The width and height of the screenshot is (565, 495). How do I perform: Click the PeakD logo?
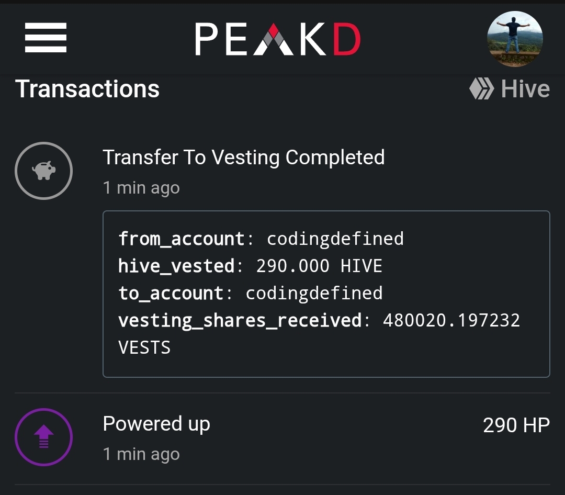[x=278, y=39]
